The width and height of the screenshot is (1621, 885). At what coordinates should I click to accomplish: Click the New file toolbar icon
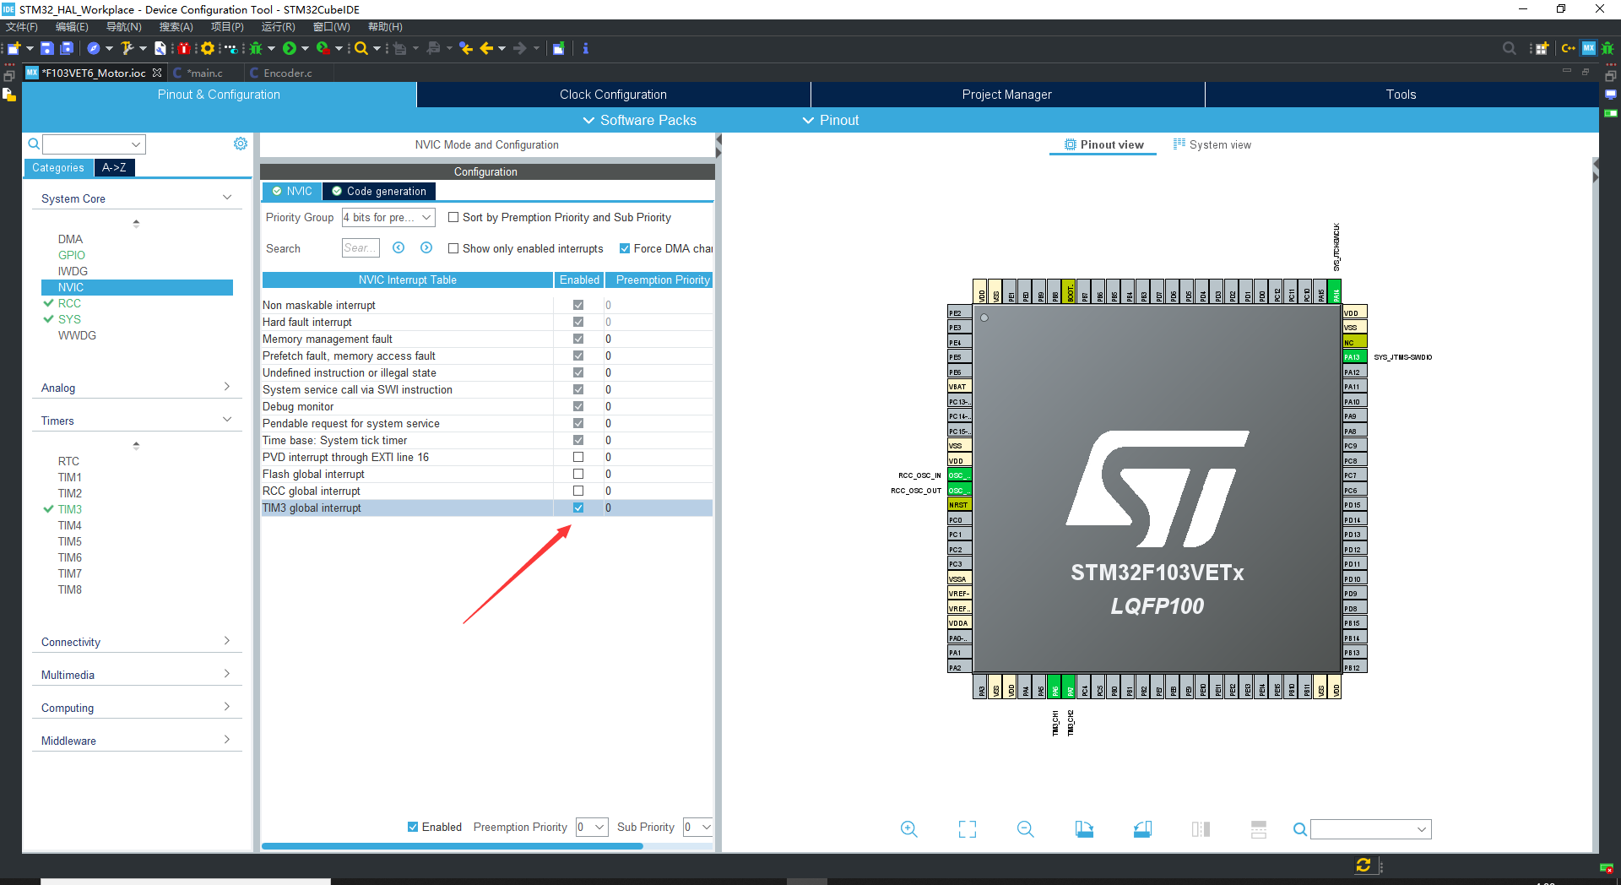tap(14, 48)
